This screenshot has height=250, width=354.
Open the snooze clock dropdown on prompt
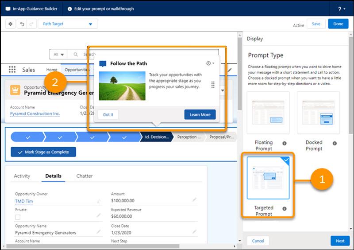click(x=210, y=63)
